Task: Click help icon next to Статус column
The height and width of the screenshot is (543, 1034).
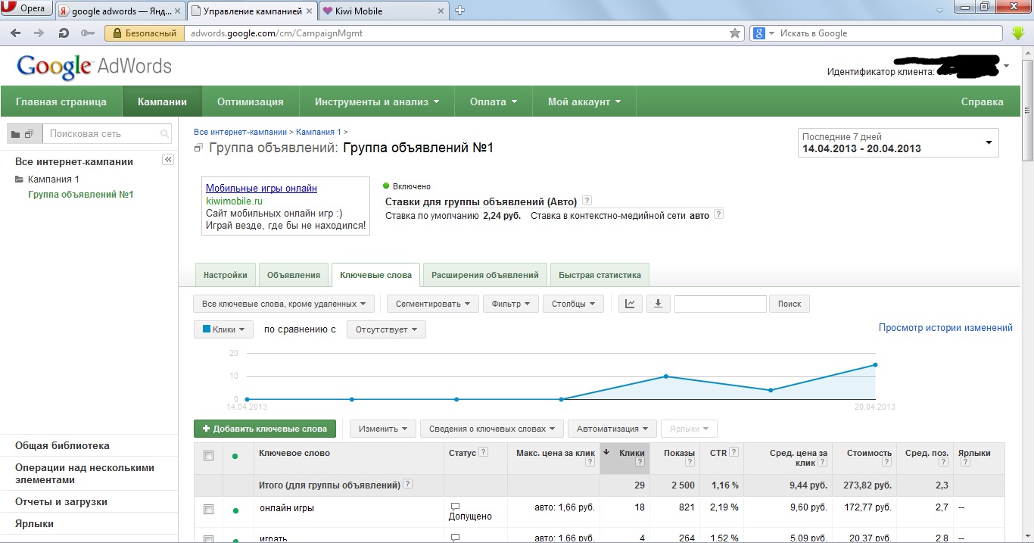Action: pos(484,453)
